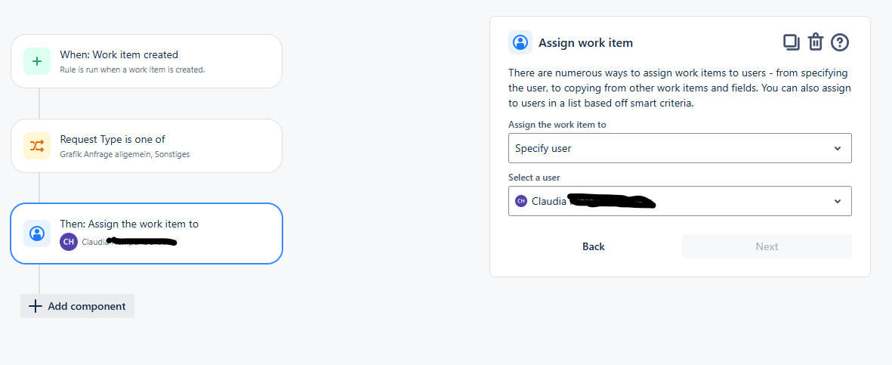The width and height of the screenshot is (892, 365).
Task: Select the When: Work item created step
Action: pos(147,61)
